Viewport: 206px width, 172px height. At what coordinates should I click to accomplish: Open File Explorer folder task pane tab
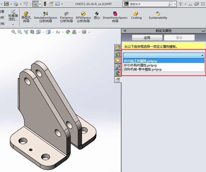[x=118, y=60]
